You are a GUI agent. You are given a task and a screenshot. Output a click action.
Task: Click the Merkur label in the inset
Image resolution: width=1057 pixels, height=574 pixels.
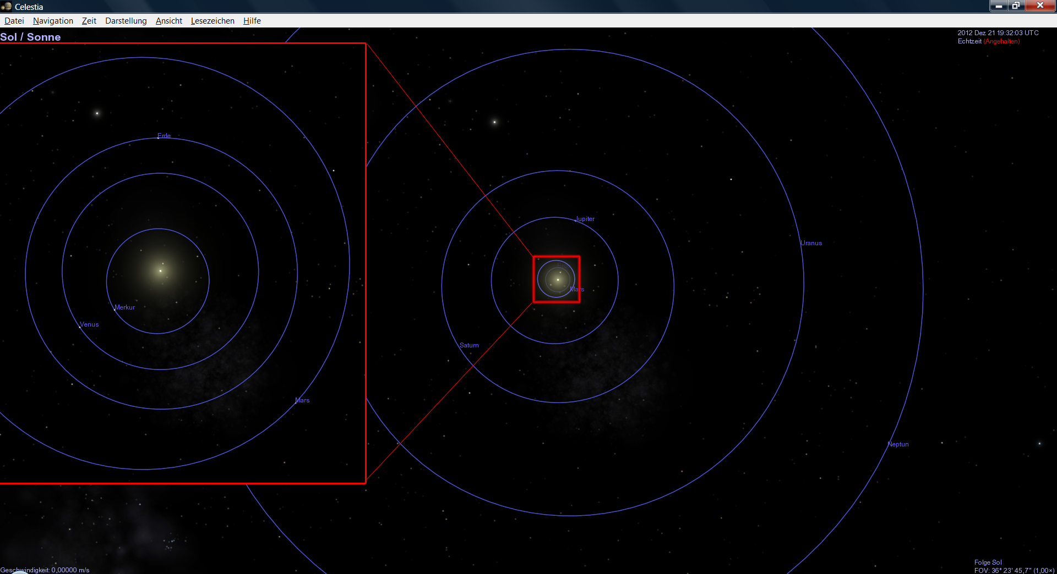tap(124, 307)
